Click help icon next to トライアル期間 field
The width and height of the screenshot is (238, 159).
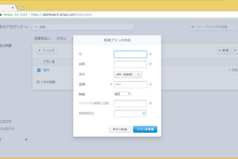pos(151,103)
